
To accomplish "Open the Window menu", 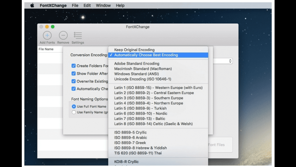I will tap(103, 5).
